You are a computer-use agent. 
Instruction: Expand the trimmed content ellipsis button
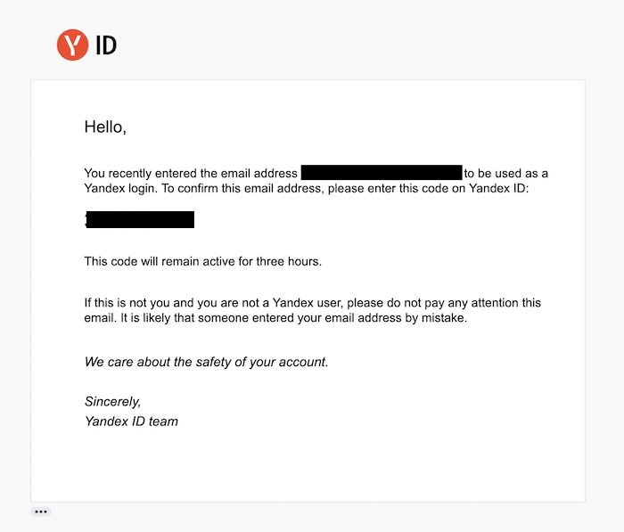coord(41,512)
